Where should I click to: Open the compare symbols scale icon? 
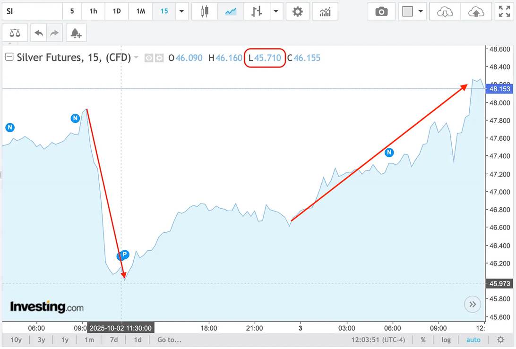point(15,33)
